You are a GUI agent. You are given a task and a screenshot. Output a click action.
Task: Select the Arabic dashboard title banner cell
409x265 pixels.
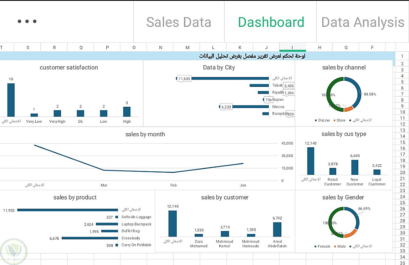[x=252, y=56]
